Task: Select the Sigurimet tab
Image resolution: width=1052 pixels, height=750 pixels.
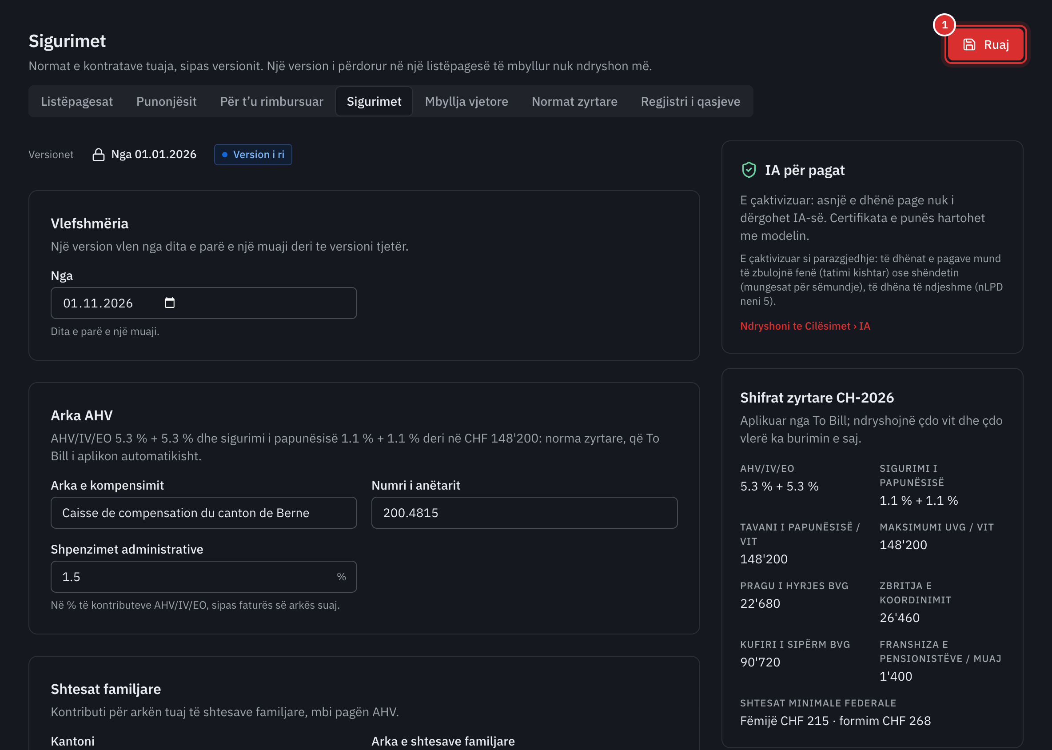Action: point(374,101)
